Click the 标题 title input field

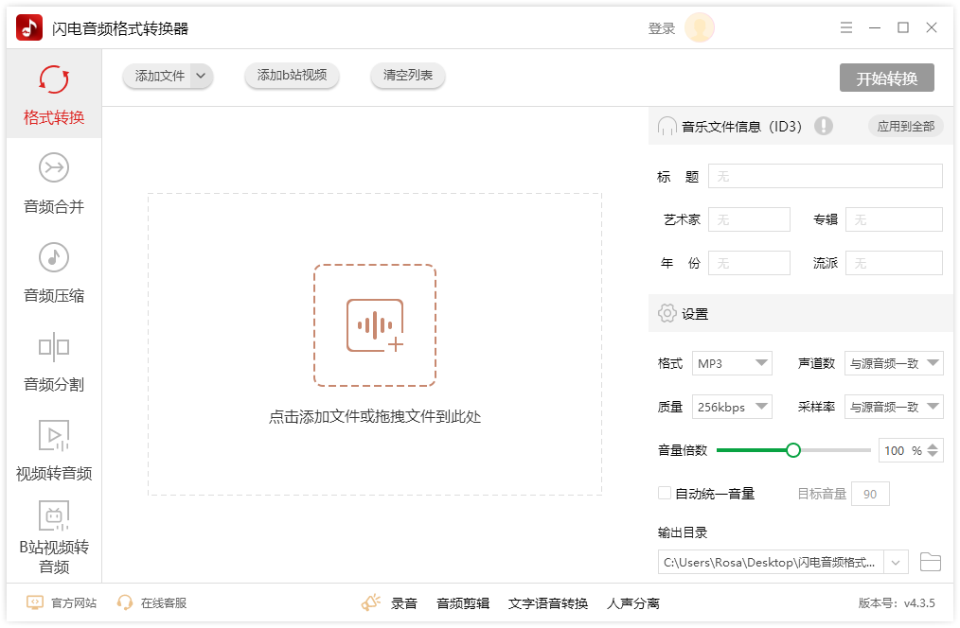coord(824,175)
